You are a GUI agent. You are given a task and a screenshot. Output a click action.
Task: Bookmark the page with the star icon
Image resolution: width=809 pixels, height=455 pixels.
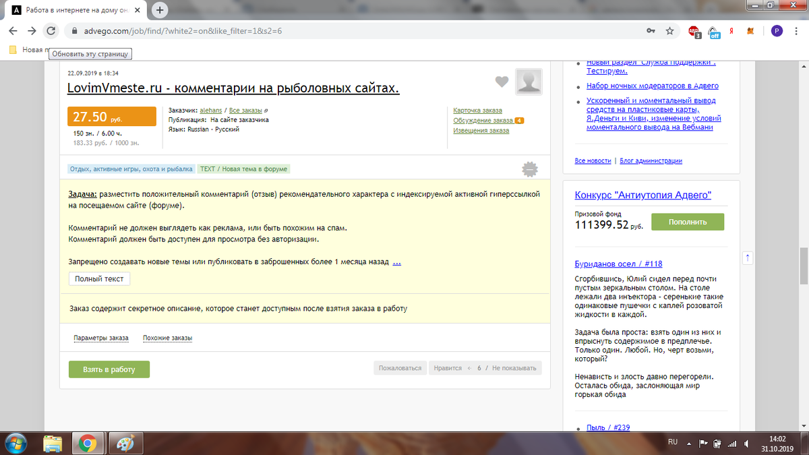[669, 31]
